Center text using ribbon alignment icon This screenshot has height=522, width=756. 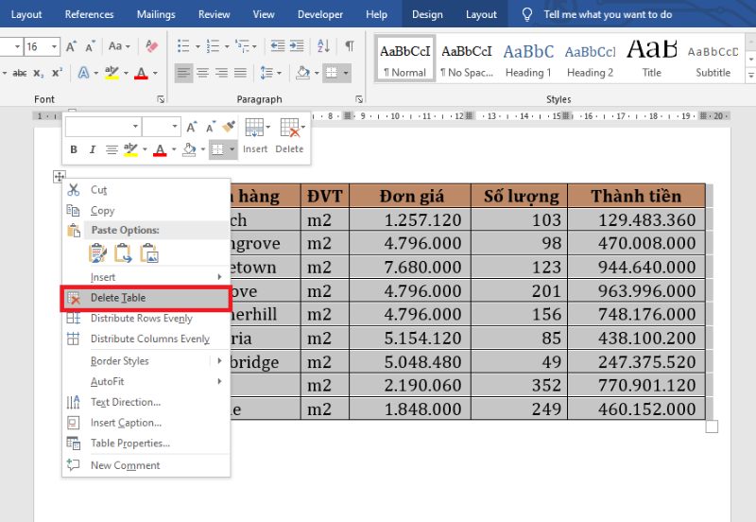tap(202, 73)
